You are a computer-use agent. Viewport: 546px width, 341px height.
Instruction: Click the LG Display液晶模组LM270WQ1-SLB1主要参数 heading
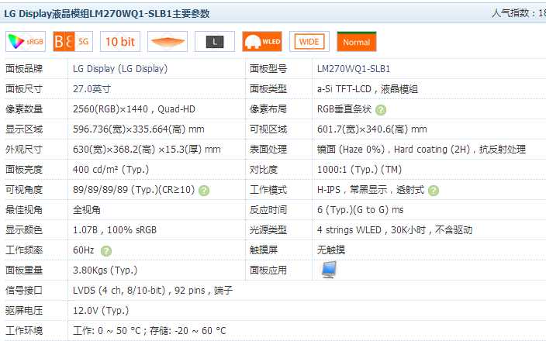coord(107,14)
